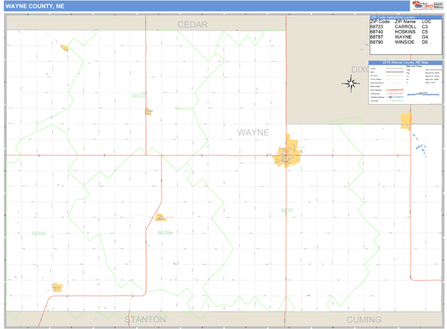
Task: Click the town marker in Dixon County
Action: (x=406, y=121)
